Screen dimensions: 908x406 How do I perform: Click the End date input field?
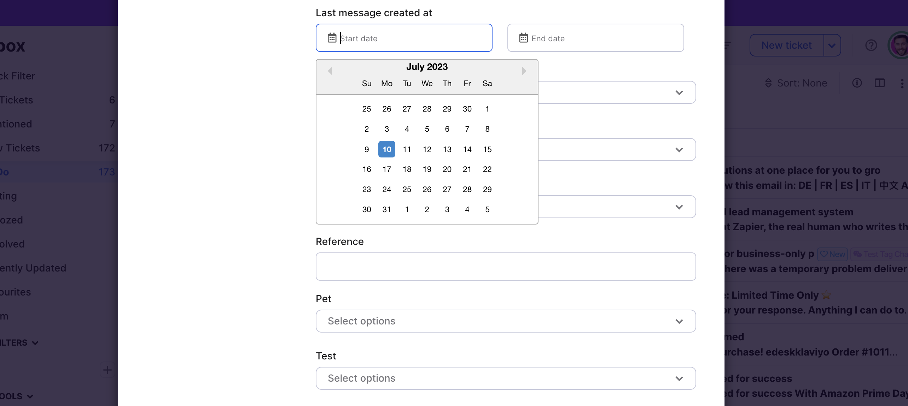(595, 37)
